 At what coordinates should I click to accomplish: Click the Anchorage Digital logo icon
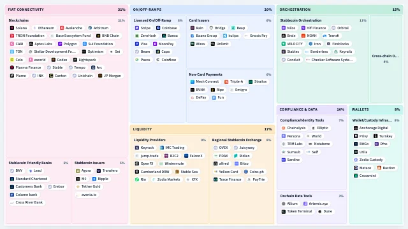(356, 128)
